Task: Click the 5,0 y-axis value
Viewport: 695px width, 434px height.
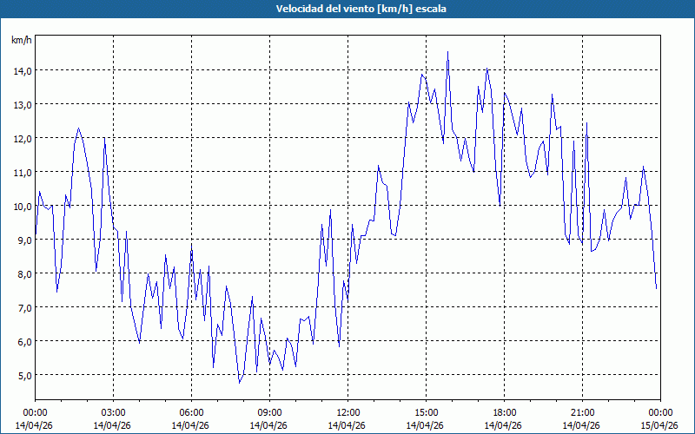Action: click(23, 375)
